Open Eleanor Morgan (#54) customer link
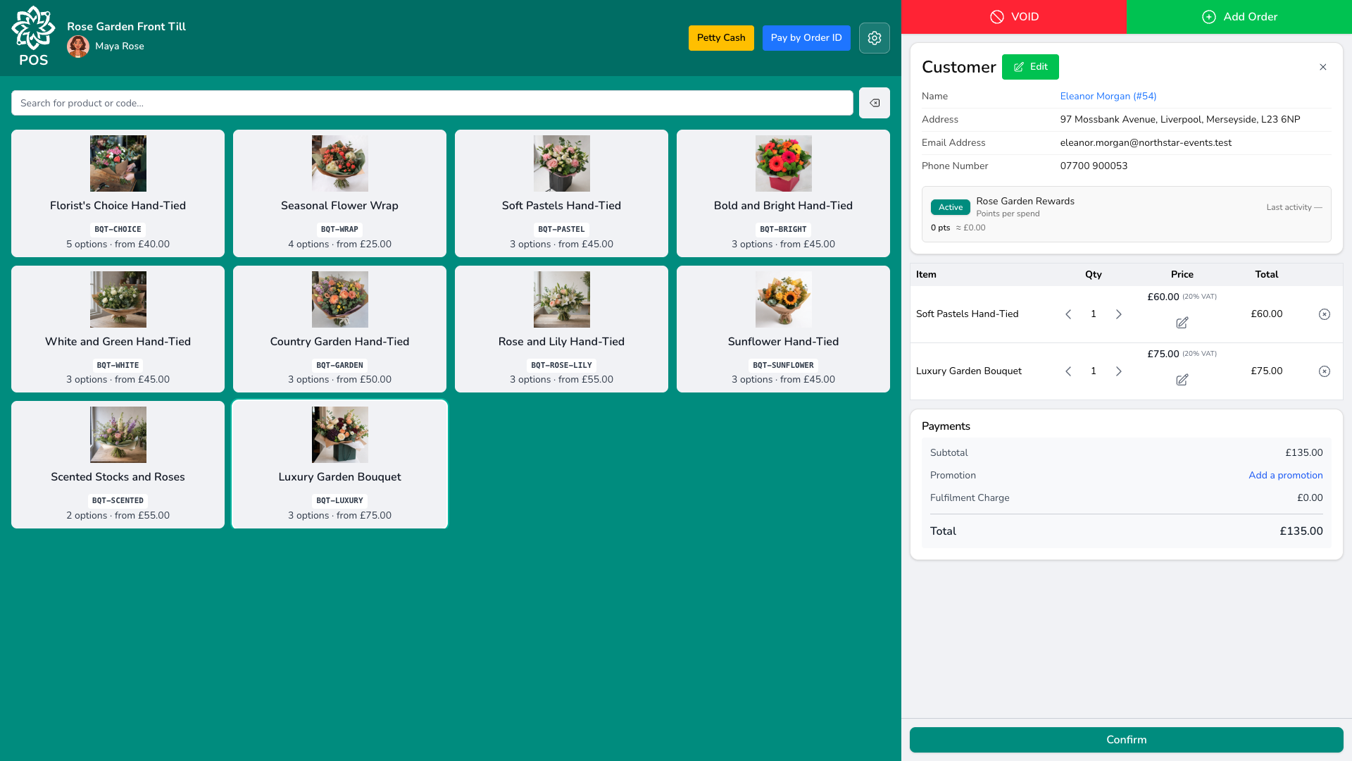The height and width of the screenshot is (761, 1352). [x=1108, y=97]
